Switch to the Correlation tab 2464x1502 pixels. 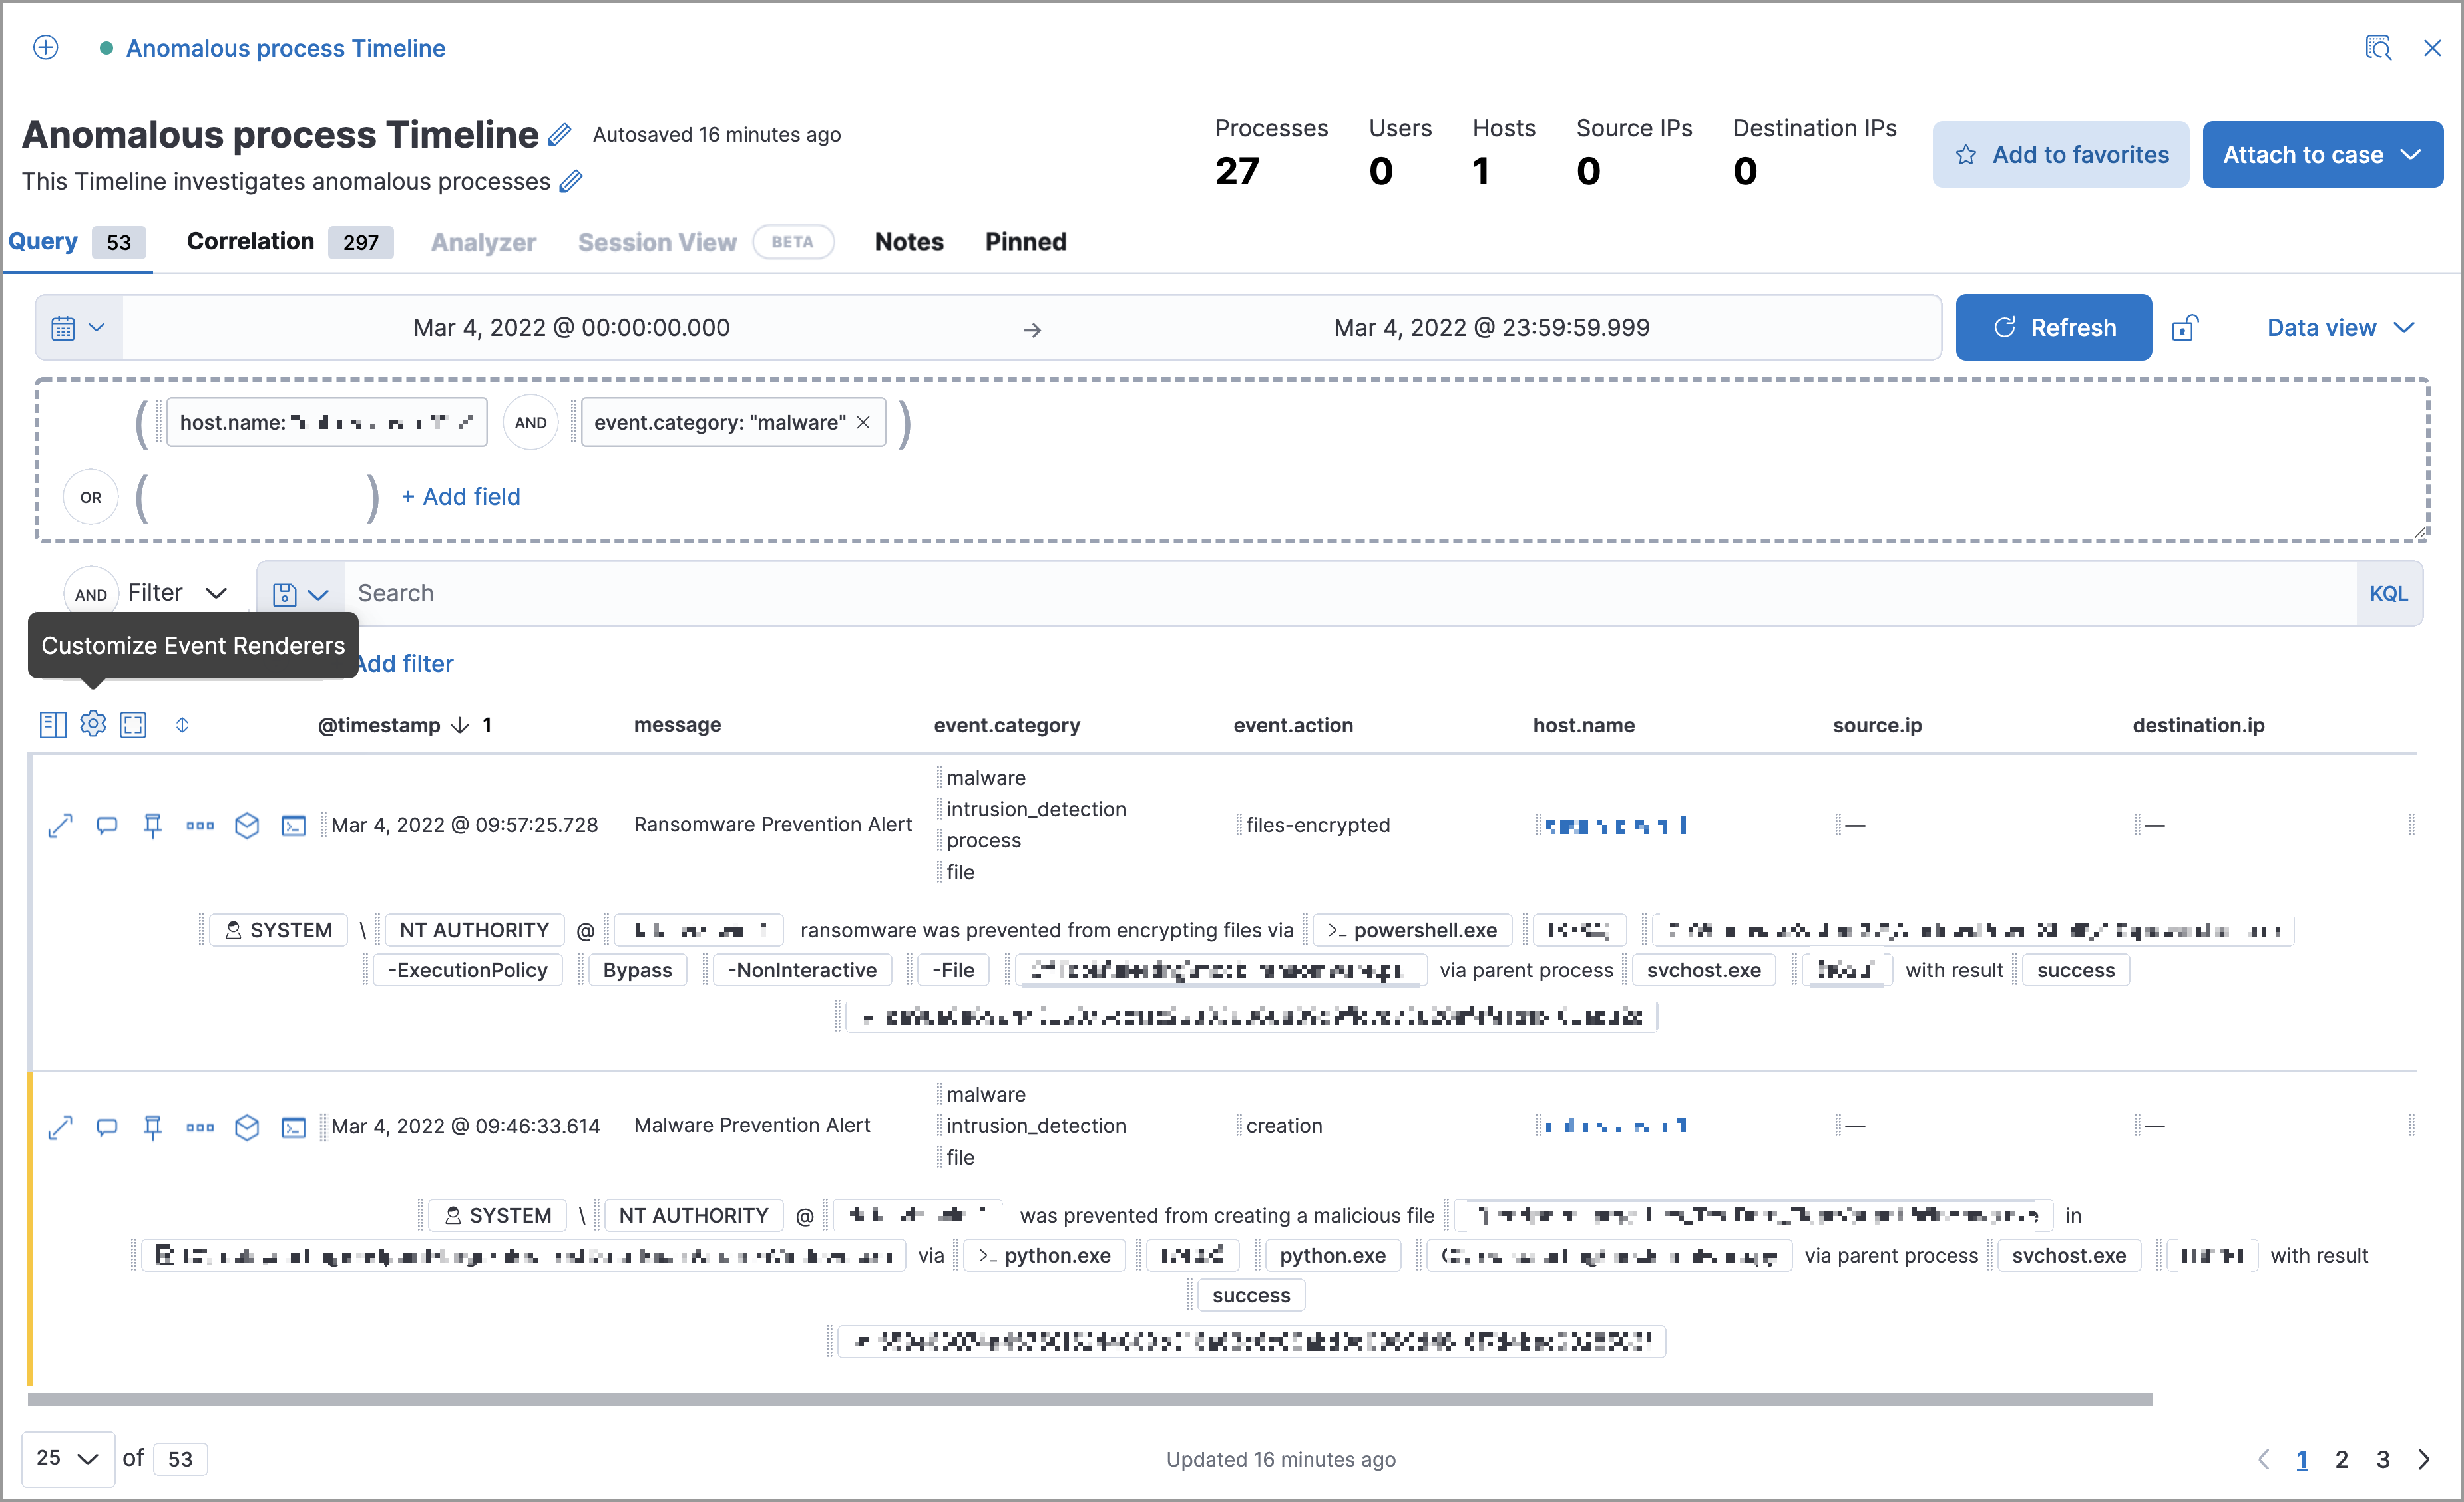click(x=250, y=241)
